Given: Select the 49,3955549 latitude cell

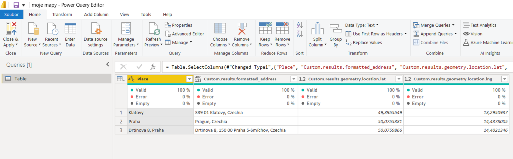Looking at the screenshot, I should (351, 112).
